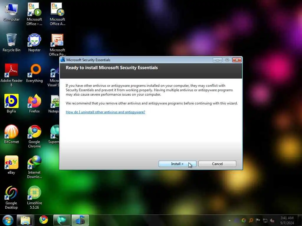Select the first Microsoft Office shortcut with green arrow
The width and height of the screenshot is (302, 226).
pos(34,14)
